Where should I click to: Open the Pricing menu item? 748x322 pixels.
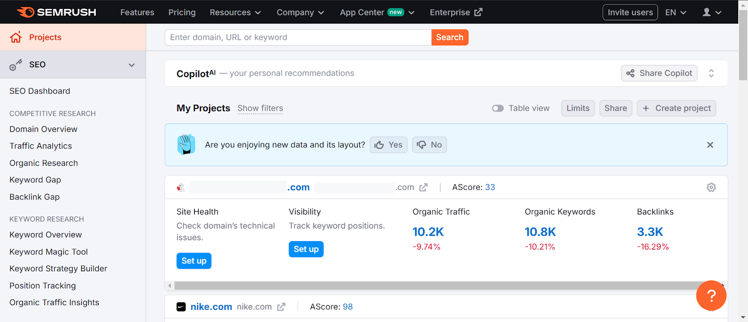[182, 13]
